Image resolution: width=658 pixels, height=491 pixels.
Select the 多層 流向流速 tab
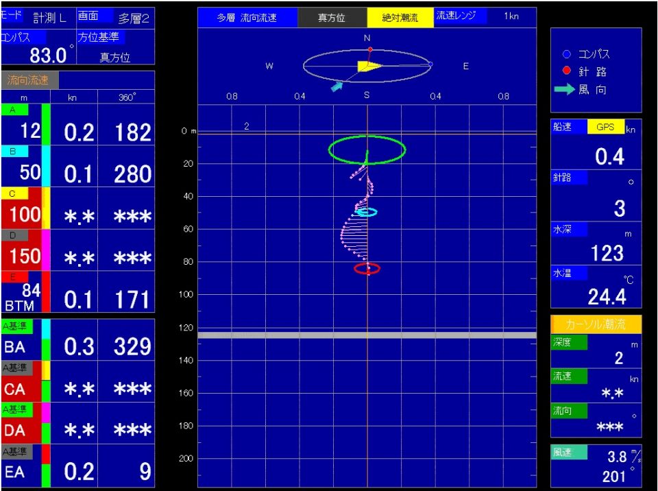(x=247, y=18)
